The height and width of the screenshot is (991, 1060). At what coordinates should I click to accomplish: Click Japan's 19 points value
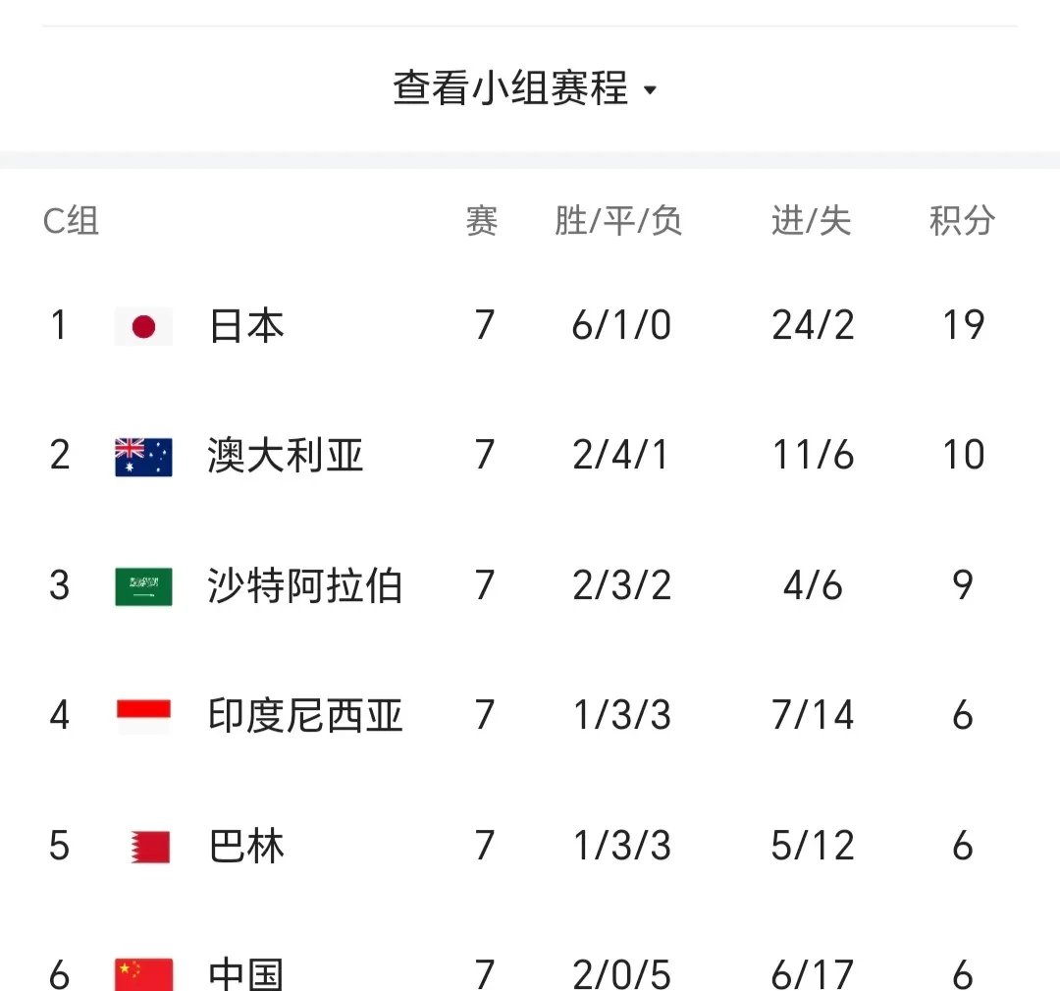coord(962,326)
